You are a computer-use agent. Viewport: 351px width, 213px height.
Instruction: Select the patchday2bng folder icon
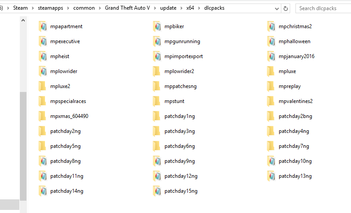pyautogui.click(x=271, y=116)
